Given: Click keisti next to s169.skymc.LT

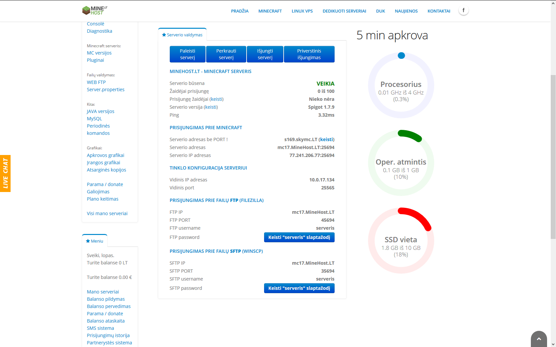Looking at the screenshot, I should [326, 139].
